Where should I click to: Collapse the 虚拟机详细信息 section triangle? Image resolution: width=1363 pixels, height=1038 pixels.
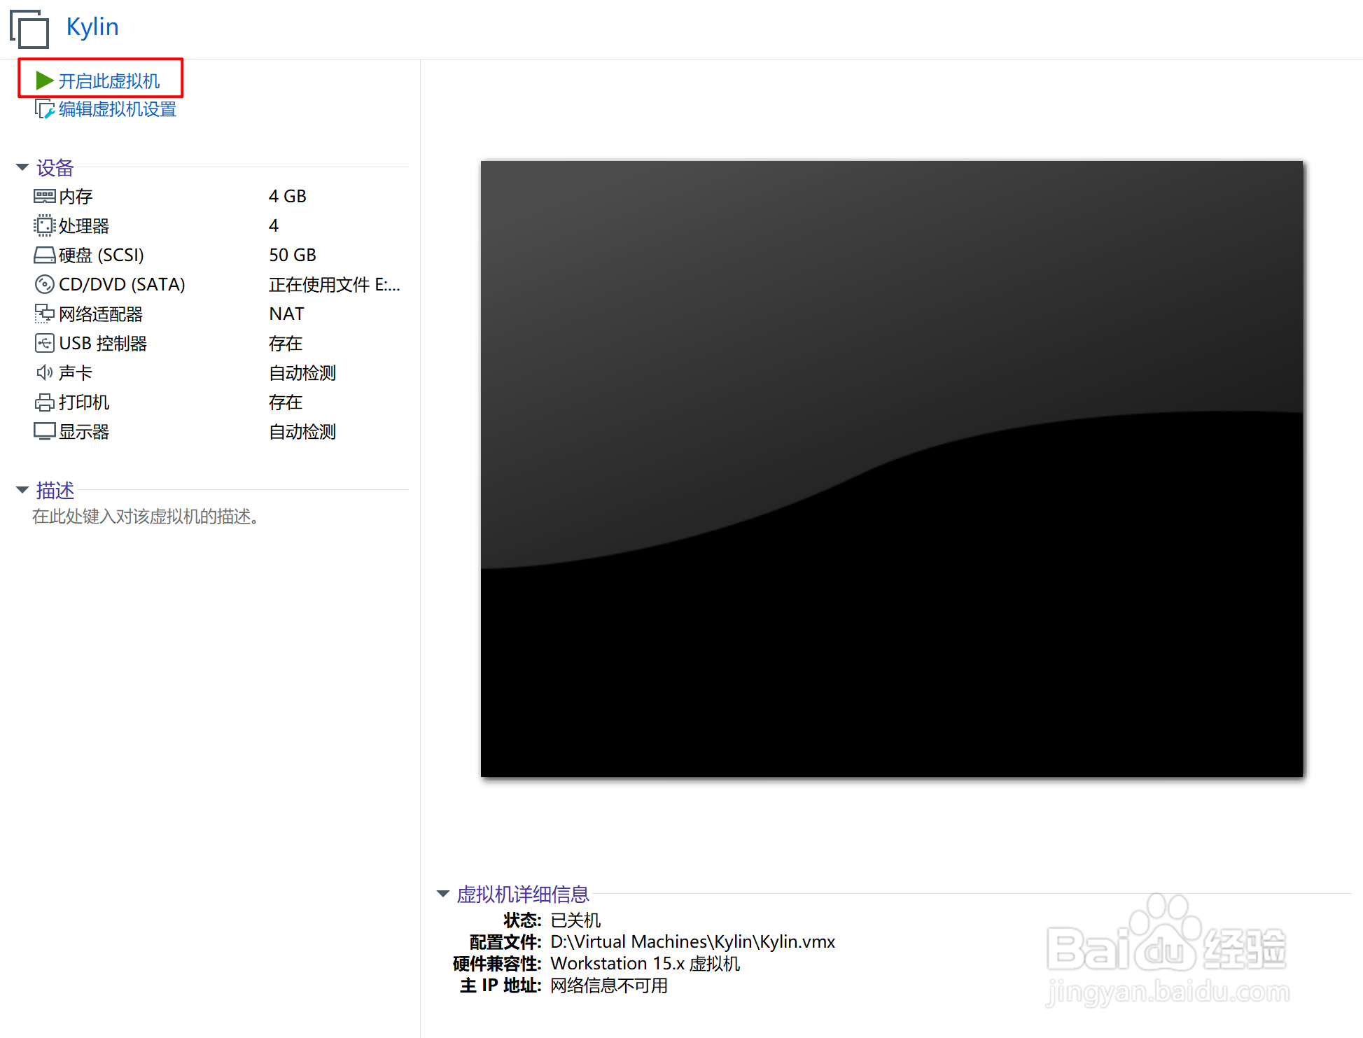click(442, 894)
